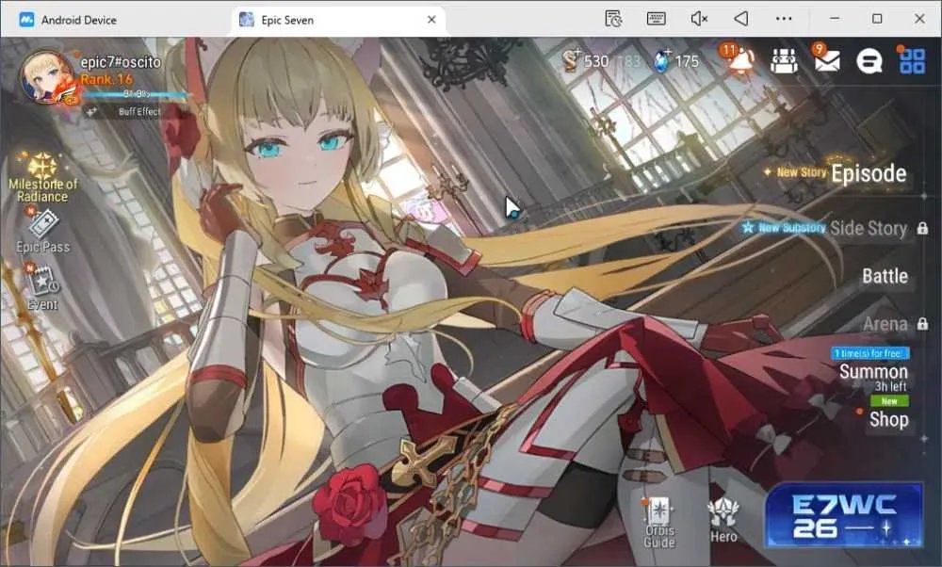This screenshot has width=942, height=567.
Task: Open the blue grid main menu icon
Action: (911, 60)
